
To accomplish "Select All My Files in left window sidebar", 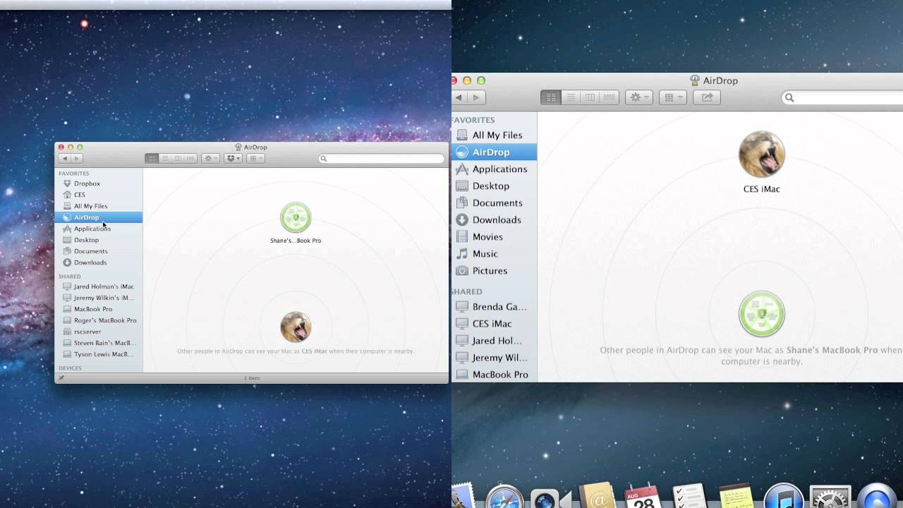I will pyautogui.click(x=99, y=206).
